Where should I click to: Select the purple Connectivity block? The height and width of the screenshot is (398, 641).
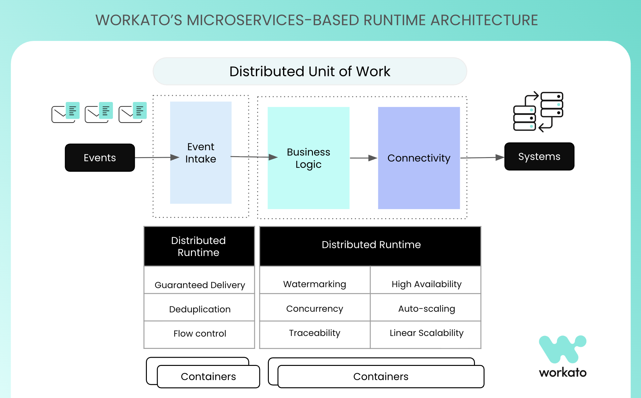tap(419, 158)
